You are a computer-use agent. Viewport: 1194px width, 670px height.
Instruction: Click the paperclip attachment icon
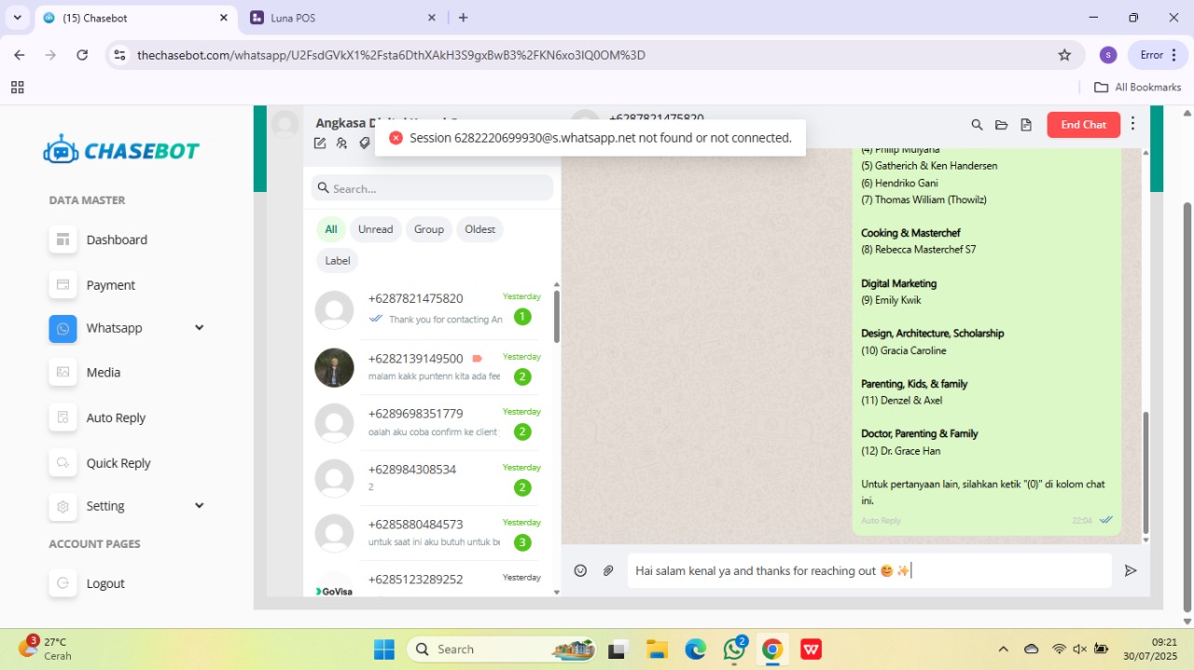pyautogui.click(x=608, y=570)
